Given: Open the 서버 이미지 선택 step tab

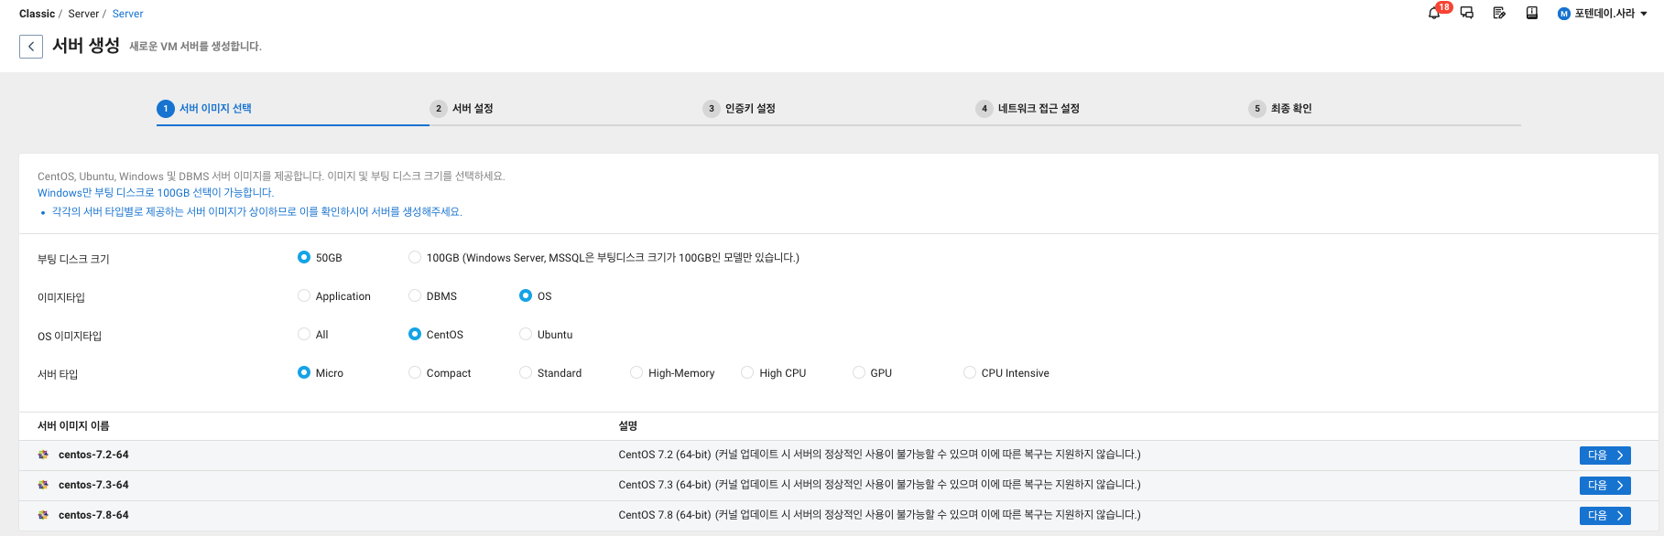Looking at the screenshot, I should click(215, 109).
